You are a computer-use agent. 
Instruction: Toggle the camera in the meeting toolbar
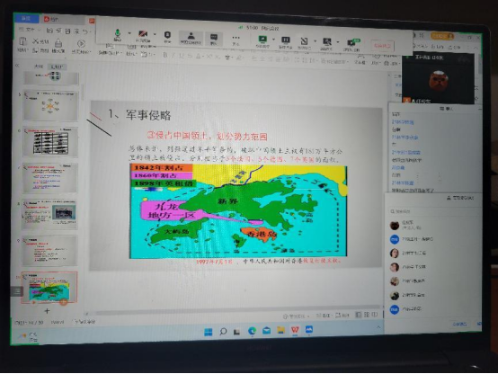143,36
